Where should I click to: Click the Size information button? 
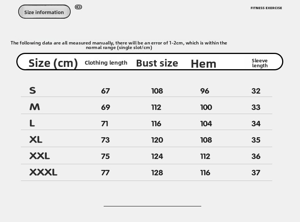pos(44,12)
